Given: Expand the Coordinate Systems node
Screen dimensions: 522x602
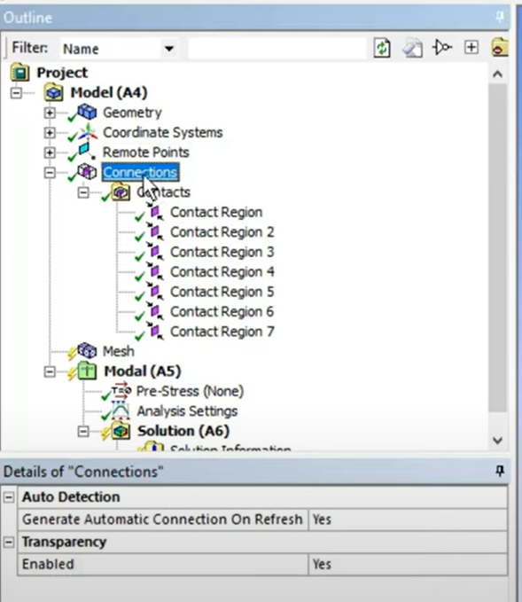Looking at the screenshot, I should tap(50, 132).
